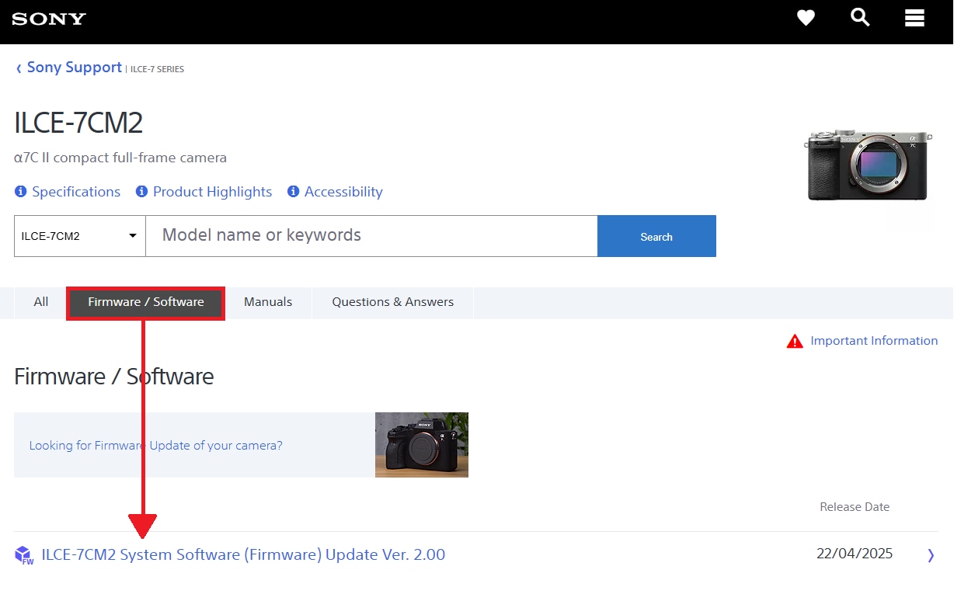
Task: Click the FW firmware file icon
Action: 23,554
